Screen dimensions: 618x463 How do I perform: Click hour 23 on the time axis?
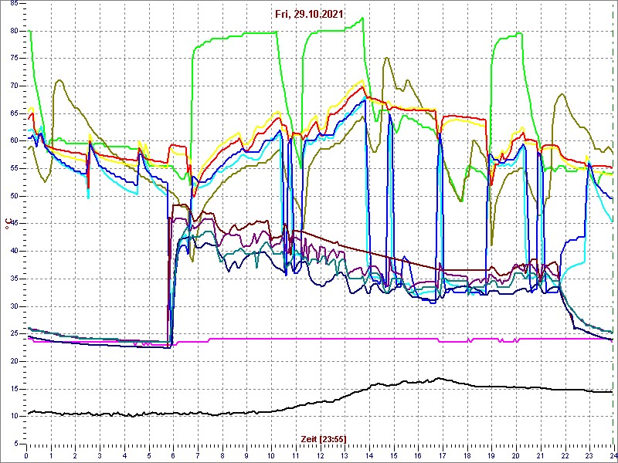589,456
